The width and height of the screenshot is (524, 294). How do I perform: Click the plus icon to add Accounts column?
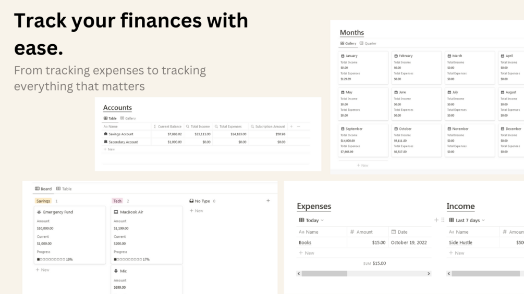pyautogui.click(x=291, y=126)
